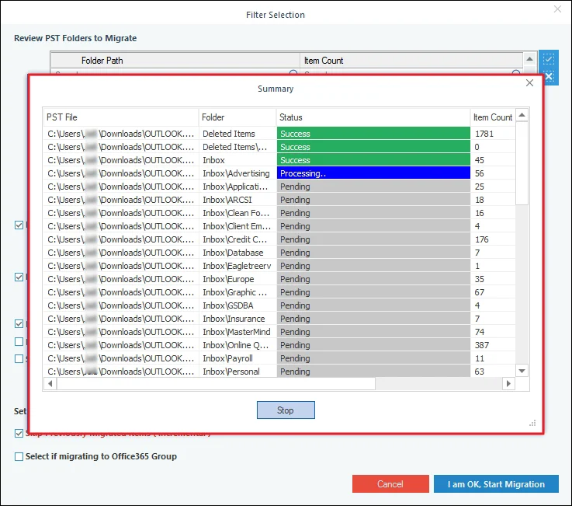The width and height of the screenshot is (572, 506).
Task: Click the Folder column header in Summary
Action: 237,117
